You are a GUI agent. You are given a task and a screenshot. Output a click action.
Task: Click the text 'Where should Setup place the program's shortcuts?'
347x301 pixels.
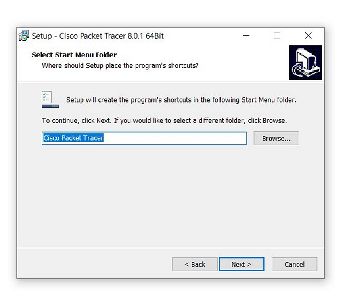120,66
